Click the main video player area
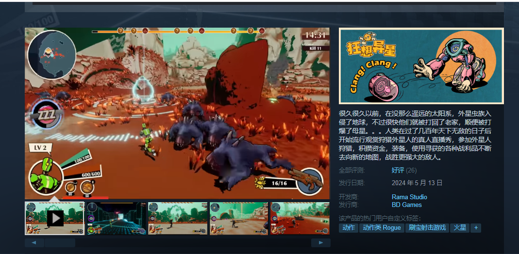 (x=177, y=113)
